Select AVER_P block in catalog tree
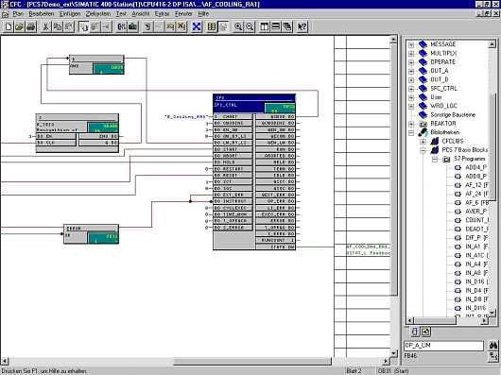This screenshot has width=501, height=375. click(476, 212)
